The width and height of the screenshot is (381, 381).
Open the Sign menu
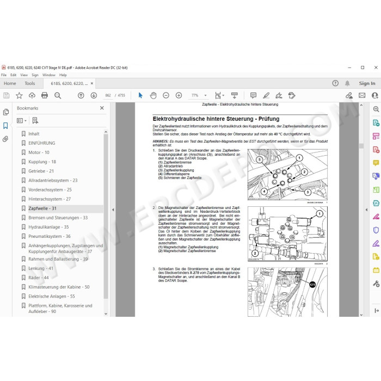pos(35,75)
